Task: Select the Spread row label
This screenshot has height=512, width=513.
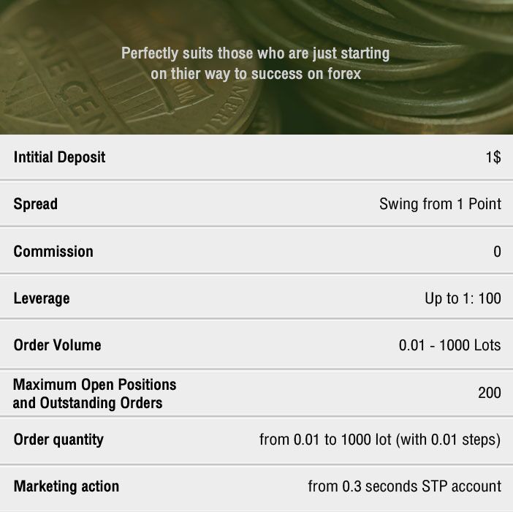Action: [x=35, y=204]
